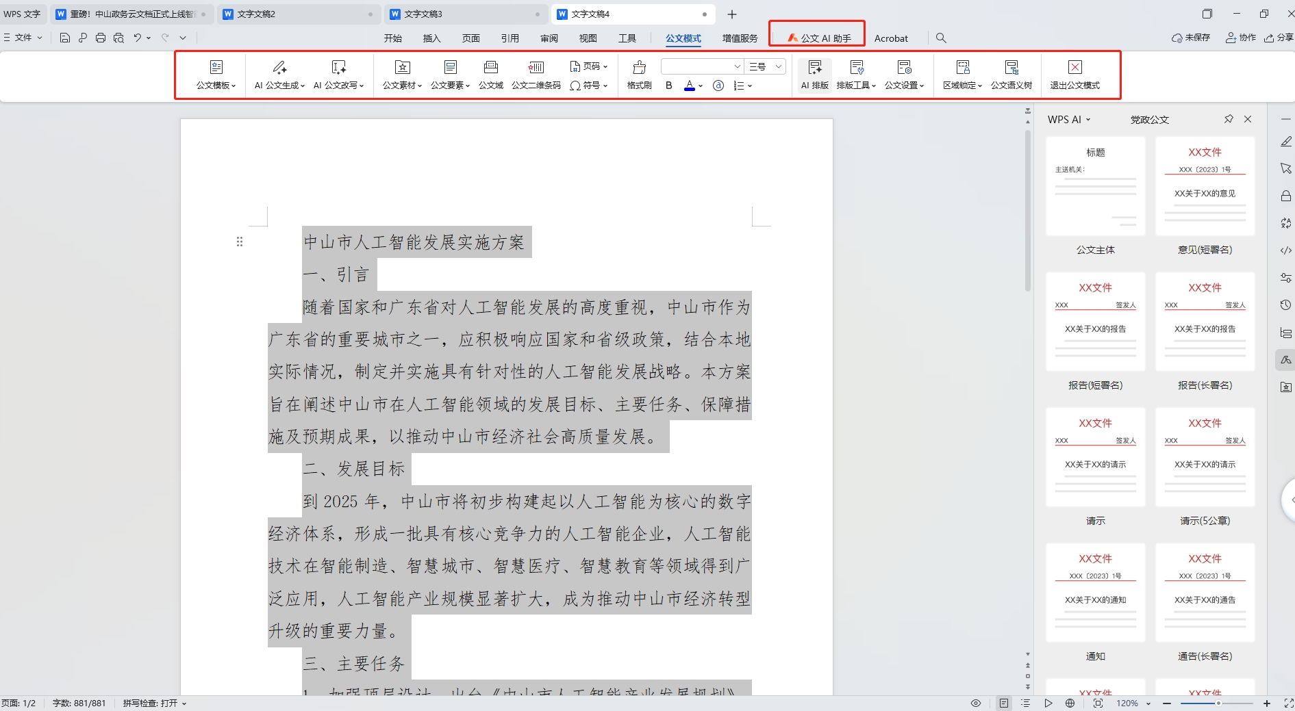Select the 公文 AI 助手 tab
The width and height of the screenshot is (1295, 711).
click(819, 38)
